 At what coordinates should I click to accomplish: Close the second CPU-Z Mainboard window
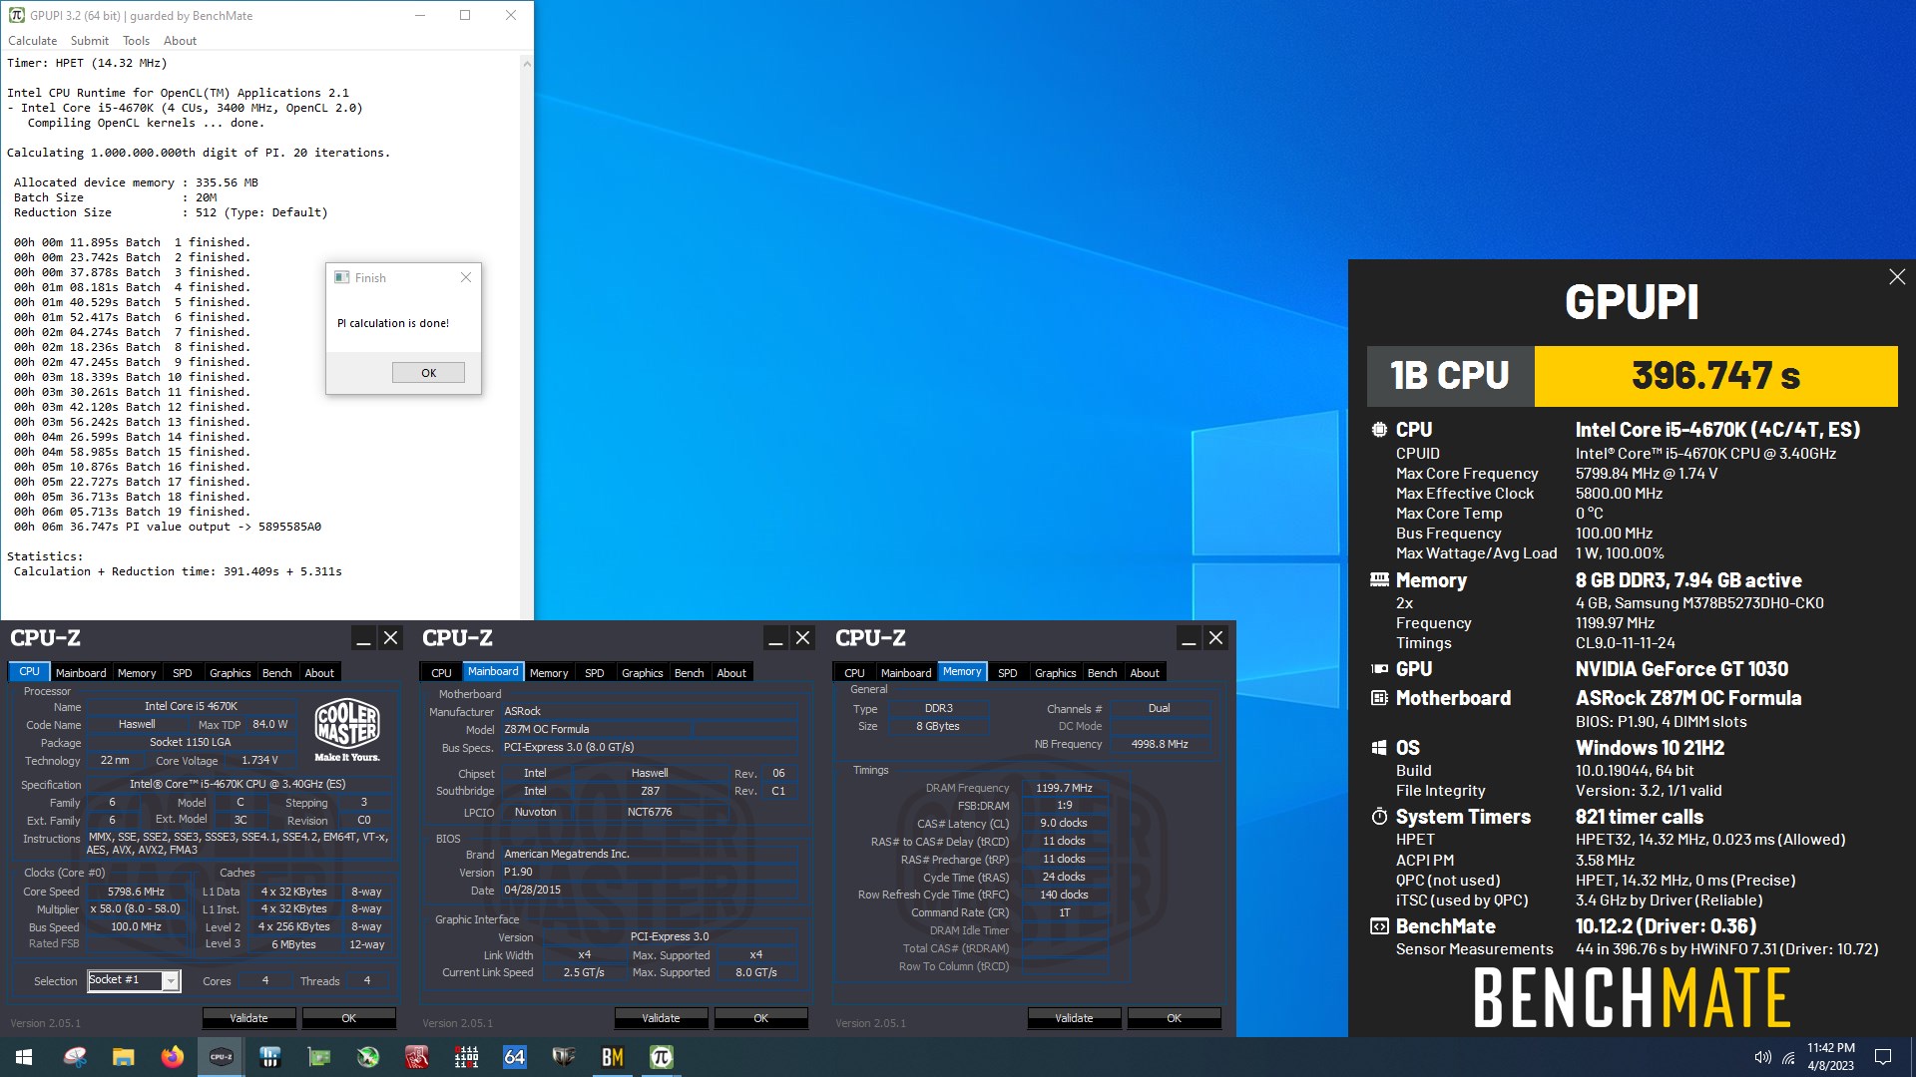(802, 638)
